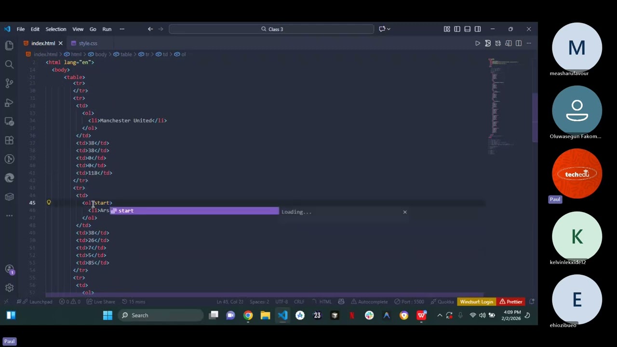Open the Source Control view
Image resolution: width=617 pixels, height=347 pixels.
coord(9,83)
